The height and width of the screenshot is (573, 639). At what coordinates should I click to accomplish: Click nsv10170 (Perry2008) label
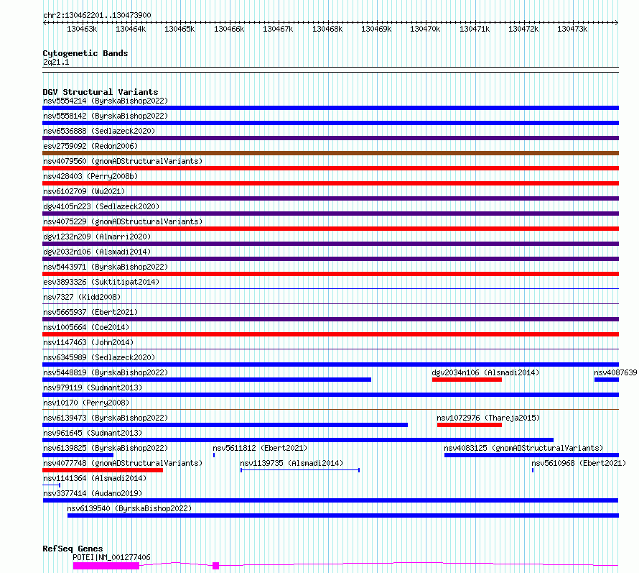pyautogui.click(x=86, y=403)
